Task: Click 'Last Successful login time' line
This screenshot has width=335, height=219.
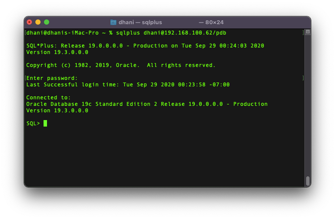Action: pyautogui.click(x=128, y=85)
